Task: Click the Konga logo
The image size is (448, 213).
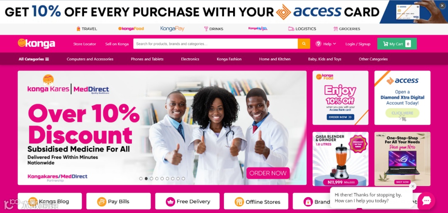Action: 36,44
